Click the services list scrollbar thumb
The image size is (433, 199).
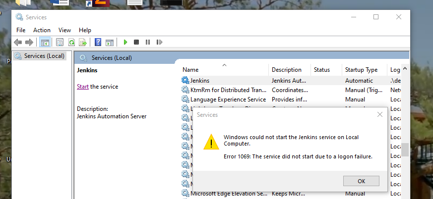tap(405, 149)
